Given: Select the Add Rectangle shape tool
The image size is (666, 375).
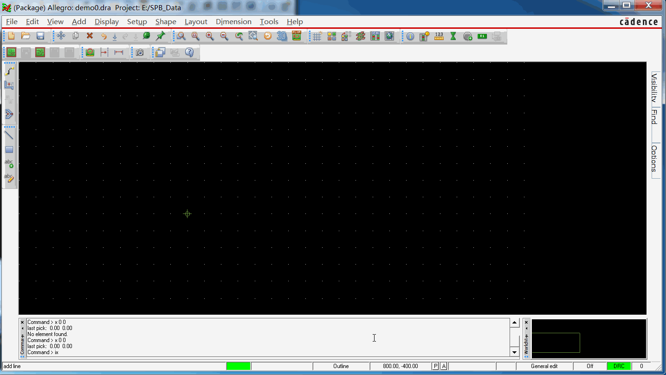Looking at the screenshot, I should (9, 149).
